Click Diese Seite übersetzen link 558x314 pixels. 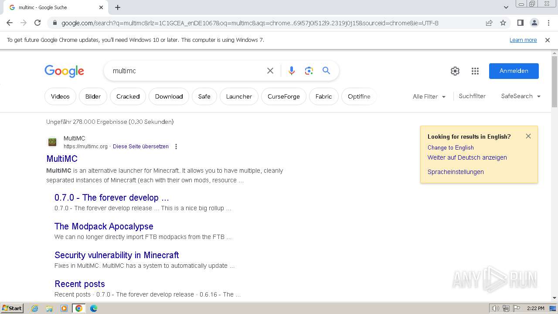(141, 147)
